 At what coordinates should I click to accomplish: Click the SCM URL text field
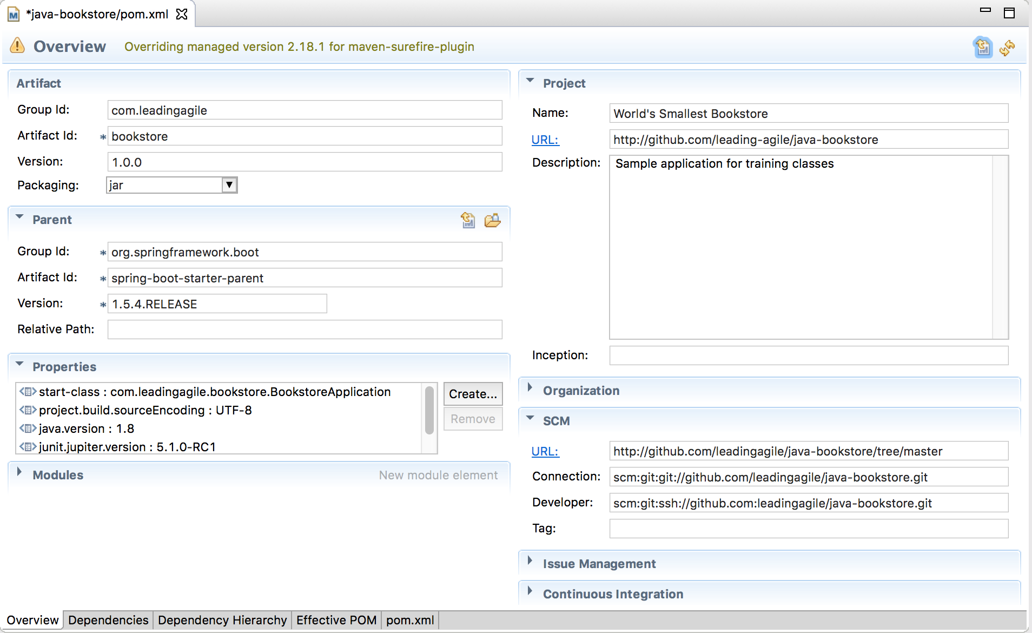[x=809, y=451]
